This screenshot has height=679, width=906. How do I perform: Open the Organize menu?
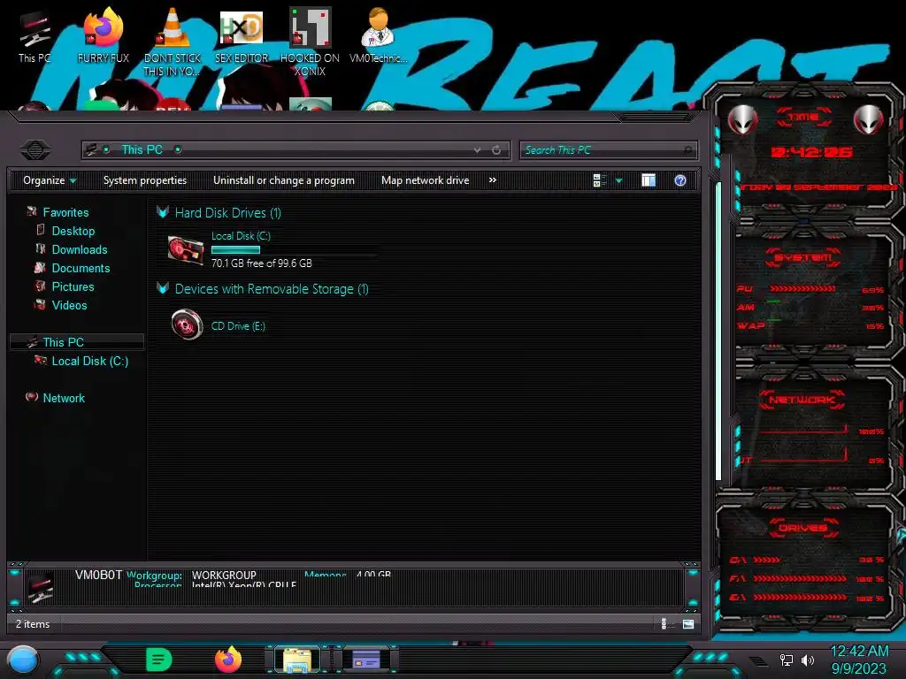pyautogui.click(x=50, y=180)
